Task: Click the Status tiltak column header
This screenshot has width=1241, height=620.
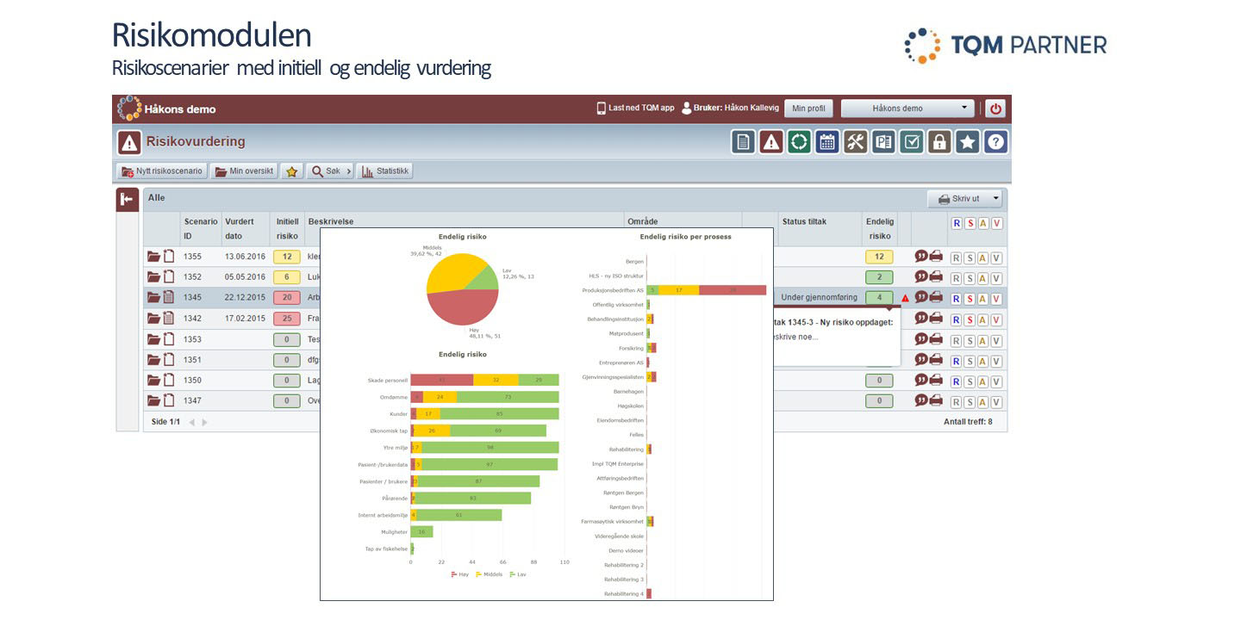Action: (804, 222)
